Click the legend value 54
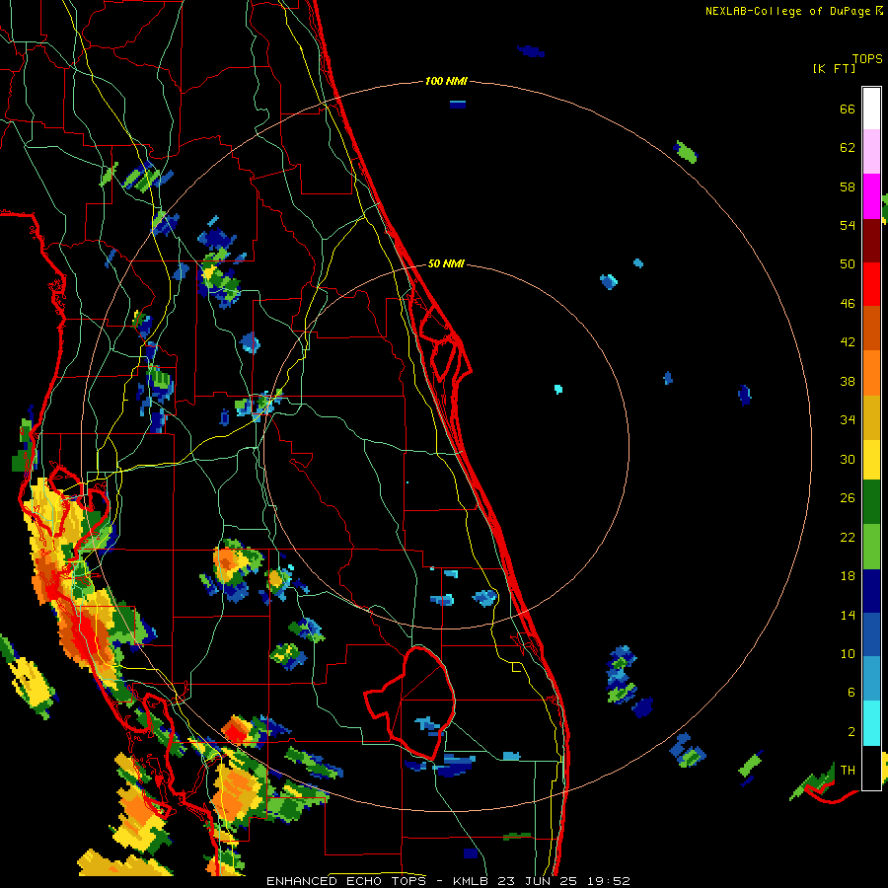888x888 pixels. click(848, 225)
